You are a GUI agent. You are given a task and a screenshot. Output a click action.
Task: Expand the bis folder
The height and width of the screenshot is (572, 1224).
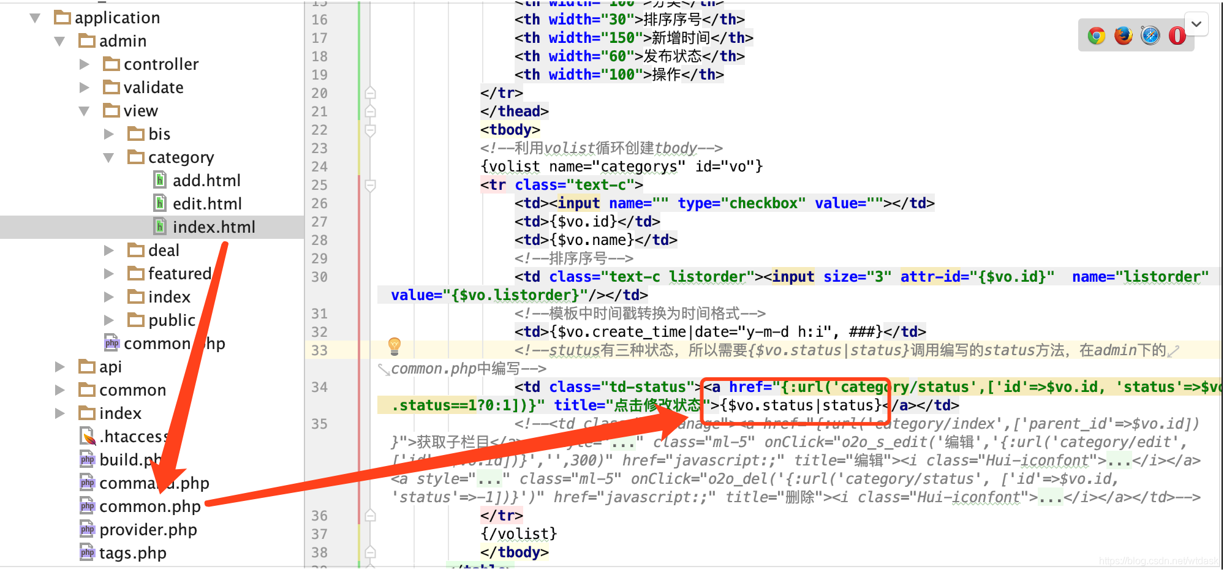pos(109,134)
